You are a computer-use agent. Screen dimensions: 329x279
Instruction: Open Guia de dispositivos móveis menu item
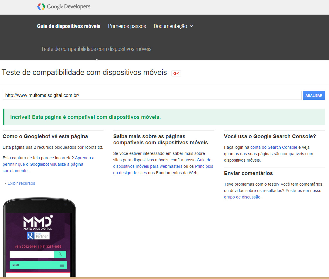tap(69, 26)
